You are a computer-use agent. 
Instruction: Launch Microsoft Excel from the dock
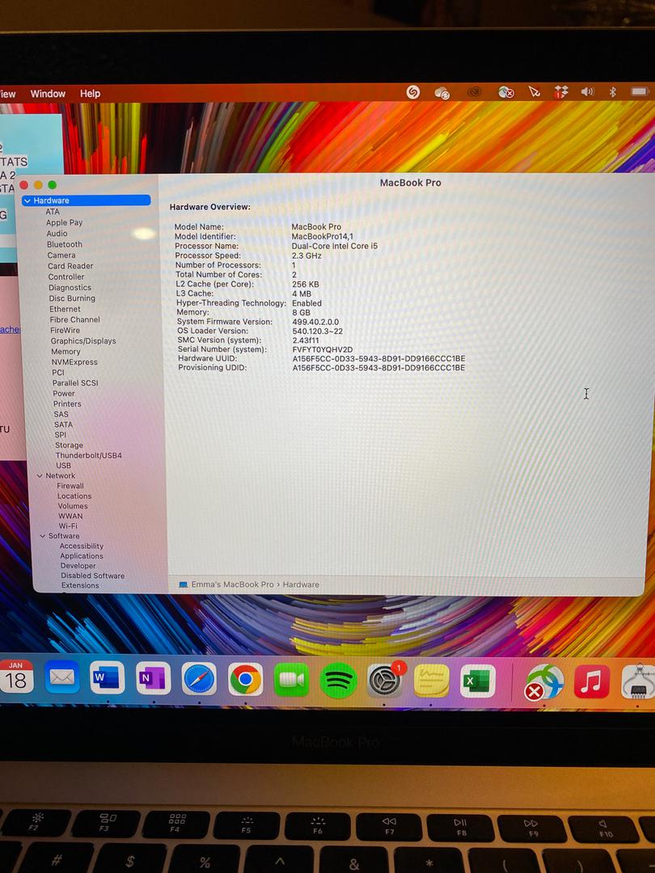coord(477,681)
